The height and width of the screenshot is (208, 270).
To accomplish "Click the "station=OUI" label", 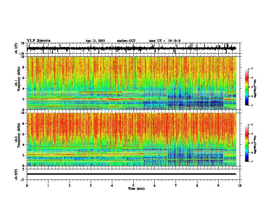I will point(126,41).
